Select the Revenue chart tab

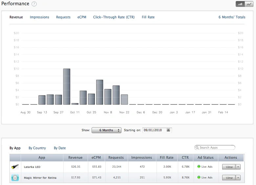coord(16,17)
